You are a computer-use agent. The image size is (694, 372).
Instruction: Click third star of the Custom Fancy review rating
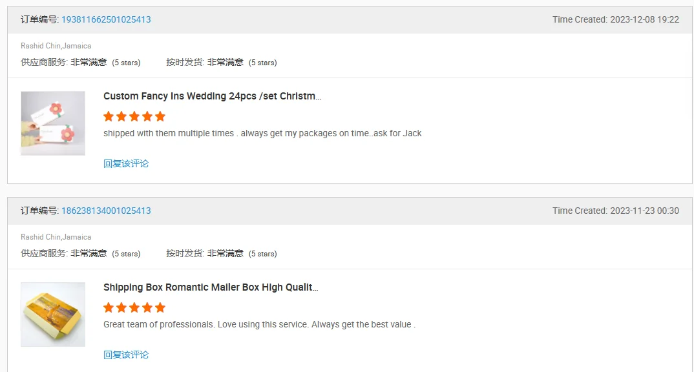(134, 116)
